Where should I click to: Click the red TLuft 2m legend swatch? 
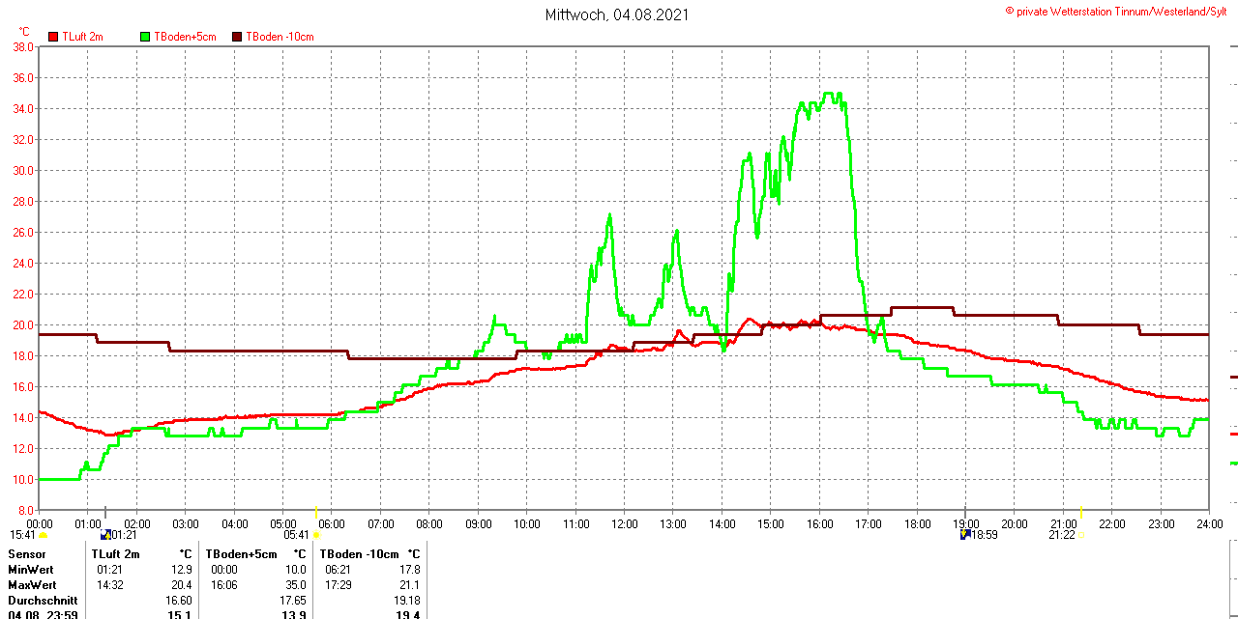(54, 37)
